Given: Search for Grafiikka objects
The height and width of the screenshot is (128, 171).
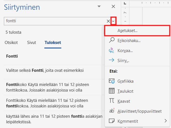Looking at the screenshot, I should pyautogui.click(x=137, y=81).
